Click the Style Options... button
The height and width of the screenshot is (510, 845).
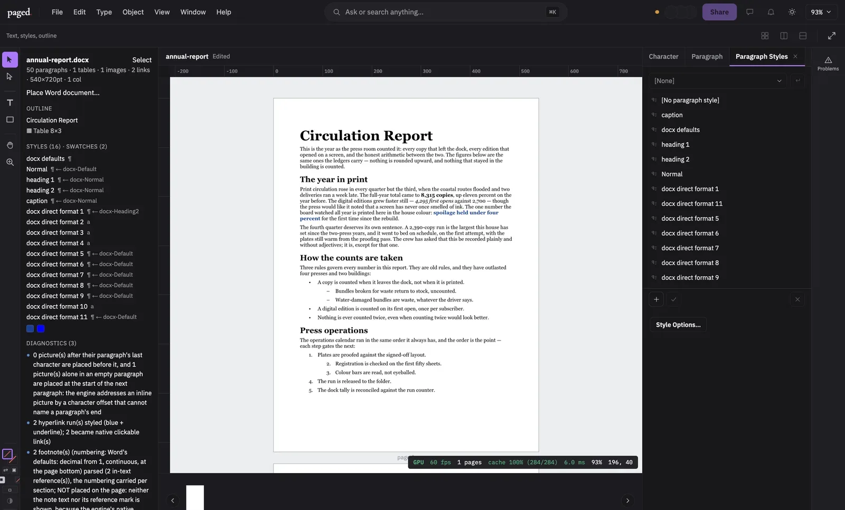(x=678, y=325)
